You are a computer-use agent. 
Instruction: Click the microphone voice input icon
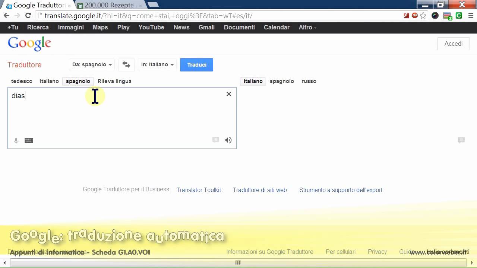point(16,140)
